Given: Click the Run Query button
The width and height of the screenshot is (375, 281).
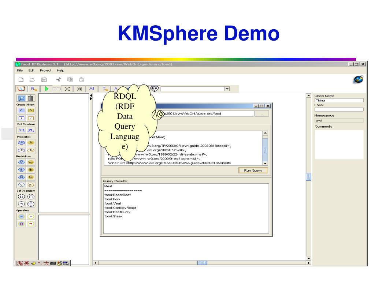Looking at the screenshot, I should tap(253, 171).
